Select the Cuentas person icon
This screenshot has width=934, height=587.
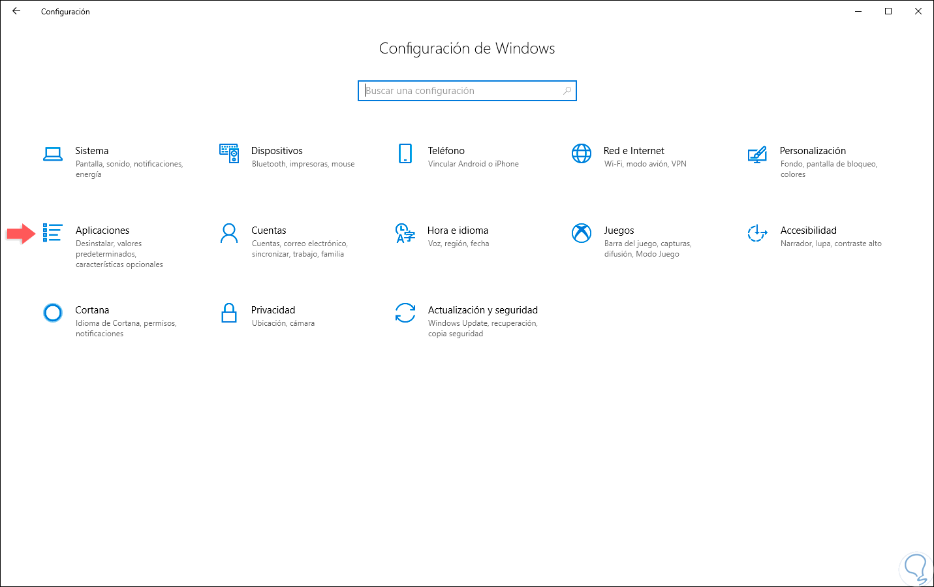coord(229,233)
